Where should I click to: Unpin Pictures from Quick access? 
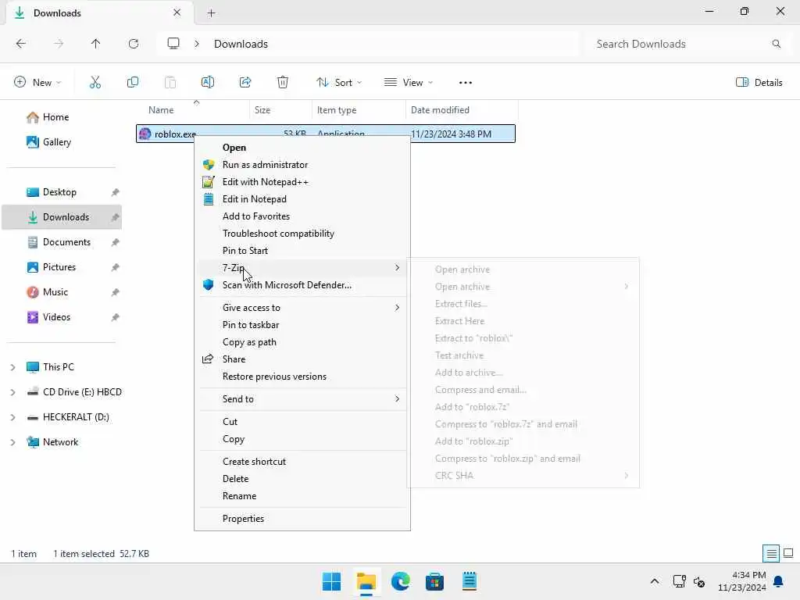tap(116, 267)
